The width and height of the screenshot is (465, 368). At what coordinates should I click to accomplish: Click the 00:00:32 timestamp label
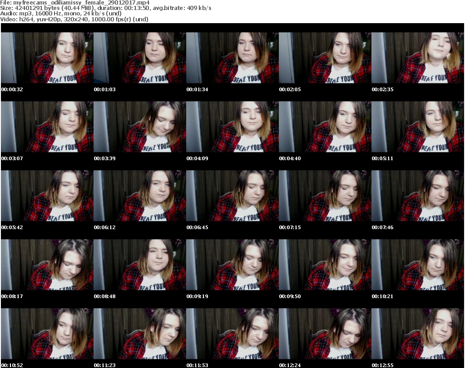tap(12, 89)
